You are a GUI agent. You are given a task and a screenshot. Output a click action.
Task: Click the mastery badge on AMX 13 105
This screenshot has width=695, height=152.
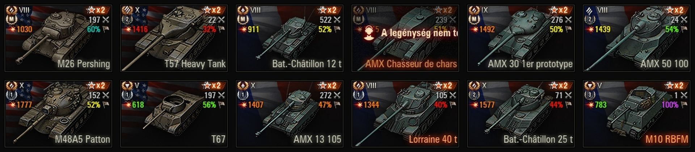tap(243, 95)
